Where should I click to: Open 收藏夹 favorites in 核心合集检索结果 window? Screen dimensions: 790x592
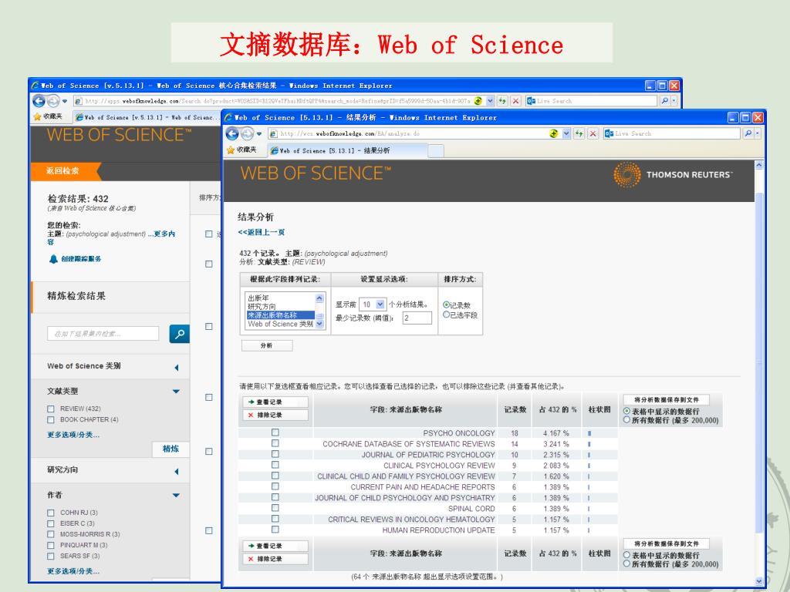(48, 117)
